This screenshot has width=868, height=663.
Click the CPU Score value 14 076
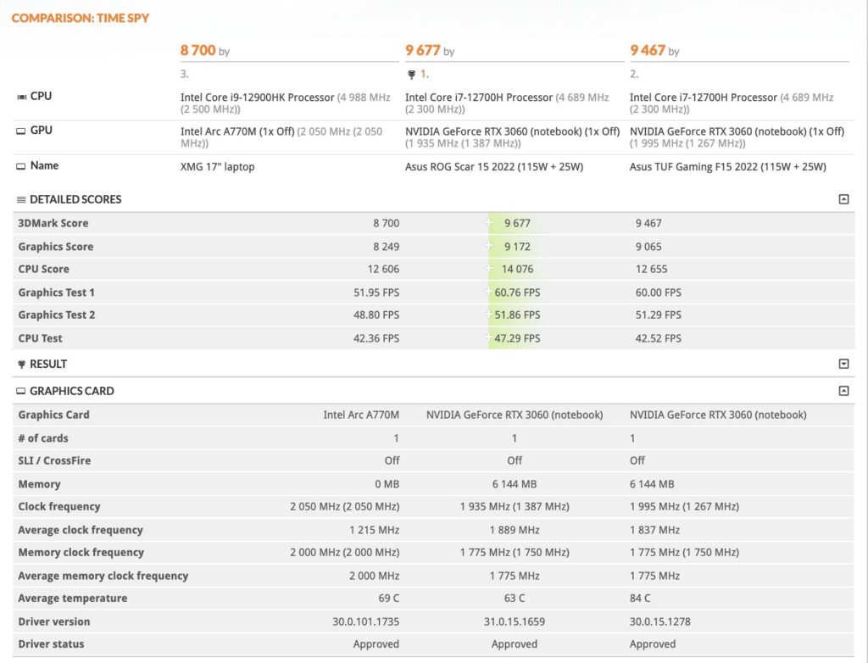click(x=518, y=270)
